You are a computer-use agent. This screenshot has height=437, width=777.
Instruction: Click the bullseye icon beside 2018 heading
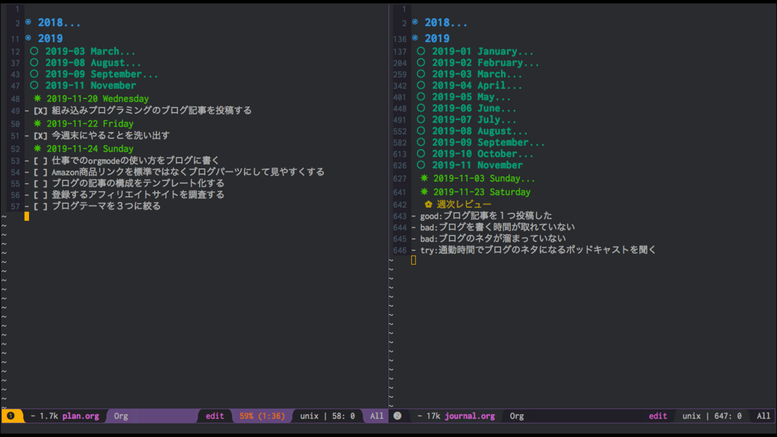pos(27,22)
